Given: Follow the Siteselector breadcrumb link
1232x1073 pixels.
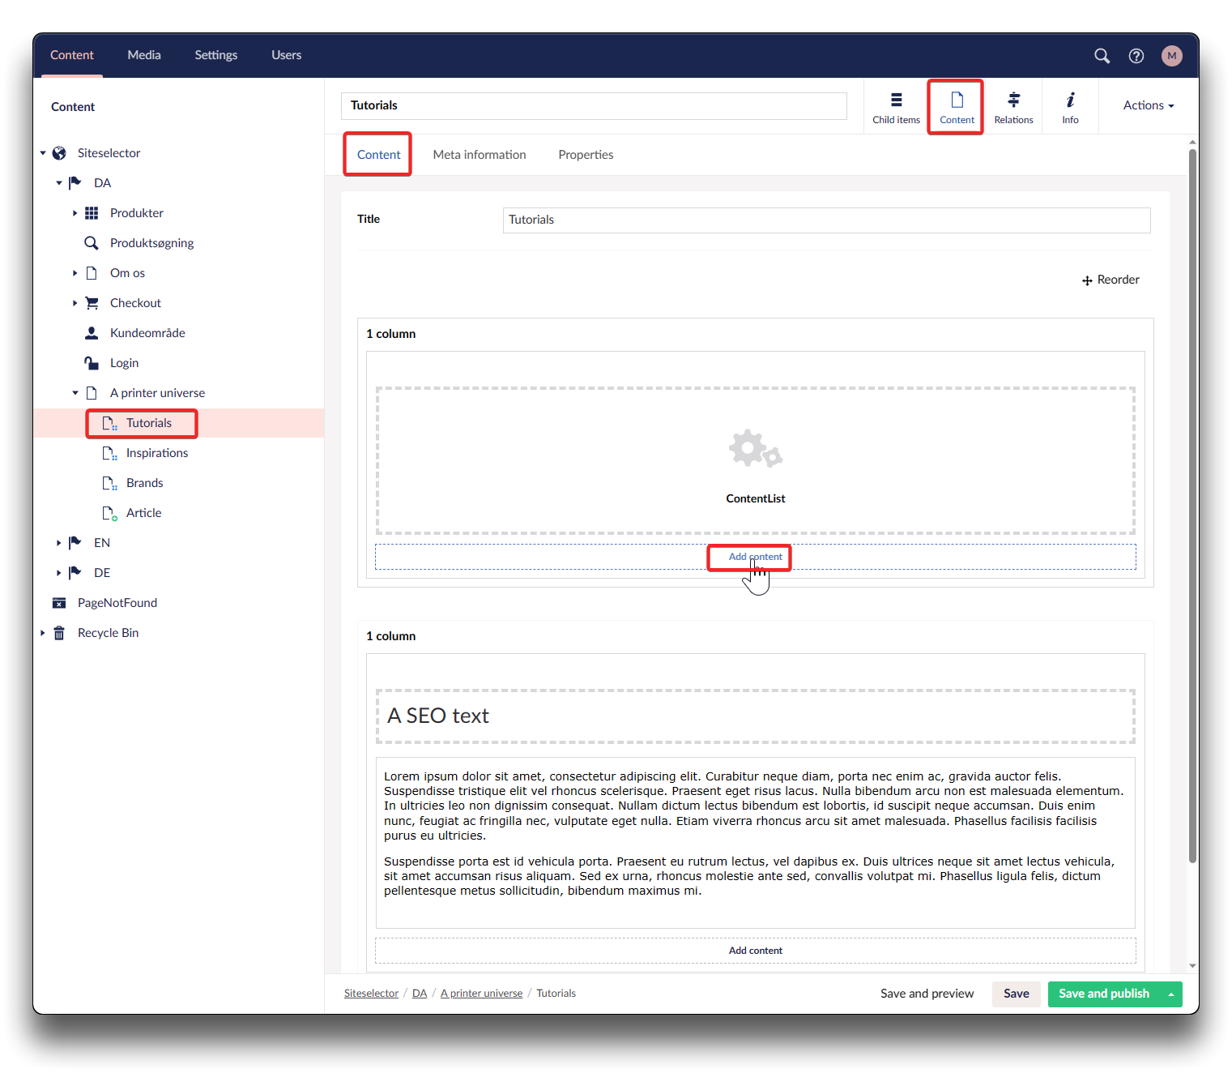Looking at the screenshot, I should click(x=371, y=994).
